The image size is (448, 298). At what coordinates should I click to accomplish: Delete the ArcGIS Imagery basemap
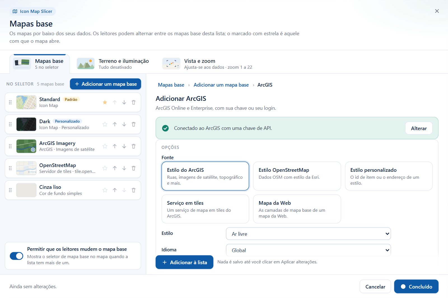point(134,146)
